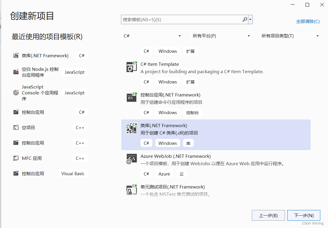Click the 单元测试项目 template icon
This screenshot has height=228, width=328.
coord(132,190)
